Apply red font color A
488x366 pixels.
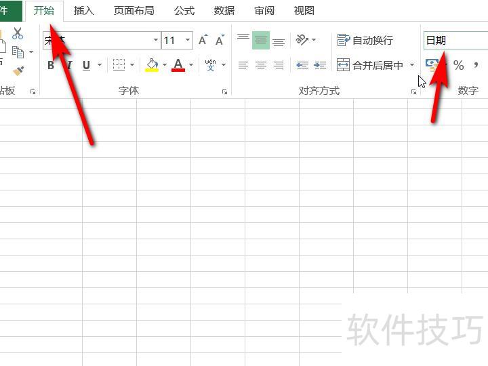[178, 65]
